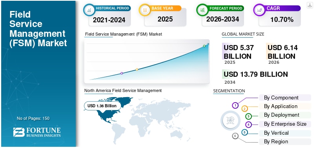Click the USD 5.37 BILLION figure
The height and width of the screenshot is (148, 317).
(239, 52)
